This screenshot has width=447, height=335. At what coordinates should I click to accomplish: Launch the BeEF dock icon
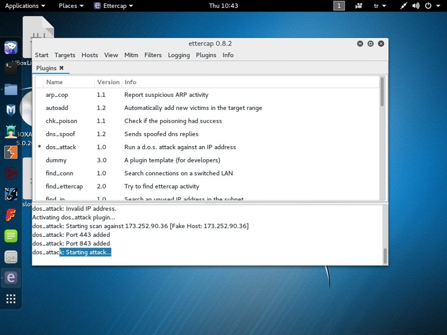click(11, 194)
